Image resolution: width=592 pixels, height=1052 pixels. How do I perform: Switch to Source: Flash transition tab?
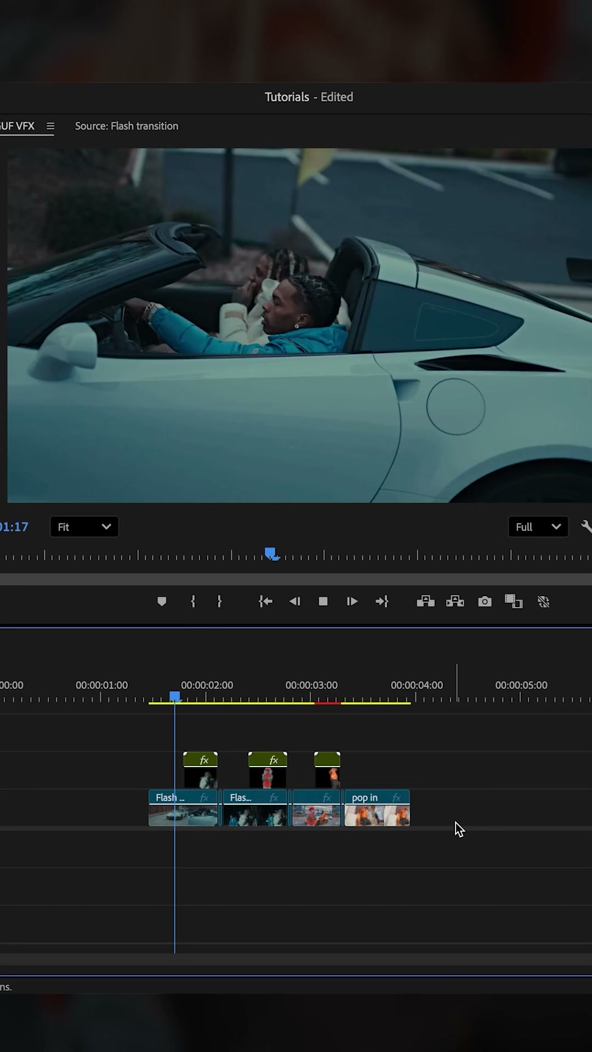127,126
